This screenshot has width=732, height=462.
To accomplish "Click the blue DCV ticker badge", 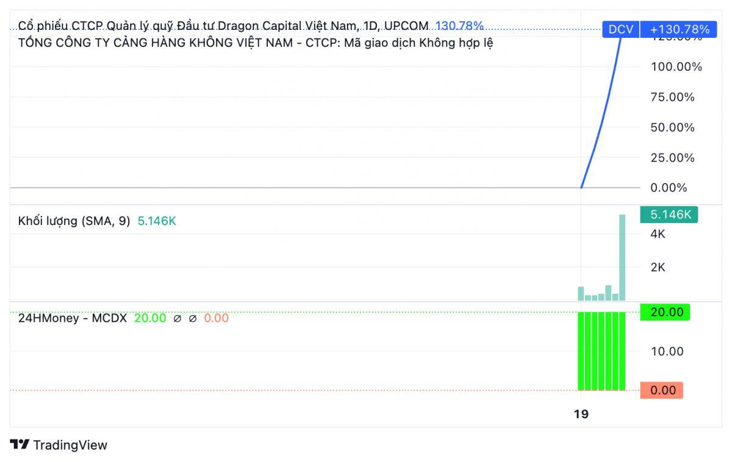I will (x=620, y=28).
